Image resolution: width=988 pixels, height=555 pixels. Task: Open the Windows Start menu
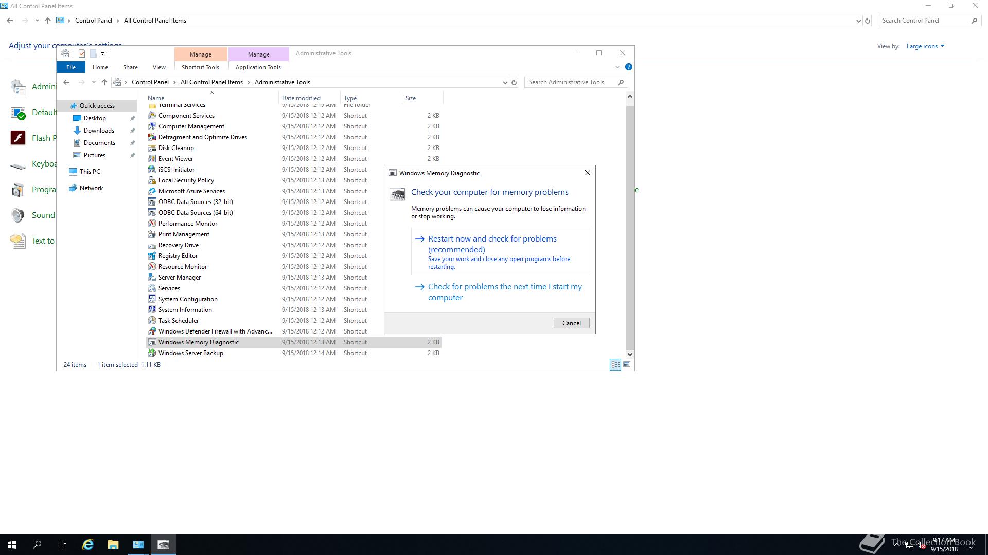point(12,545)
